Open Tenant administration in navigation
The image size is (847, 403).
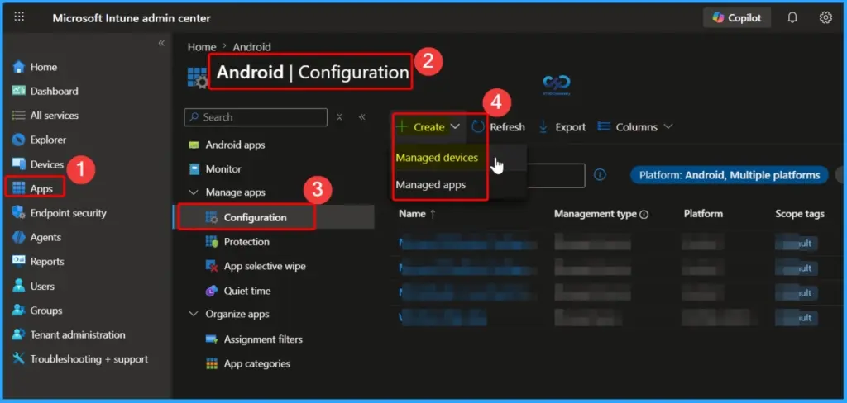pos(77,334)
